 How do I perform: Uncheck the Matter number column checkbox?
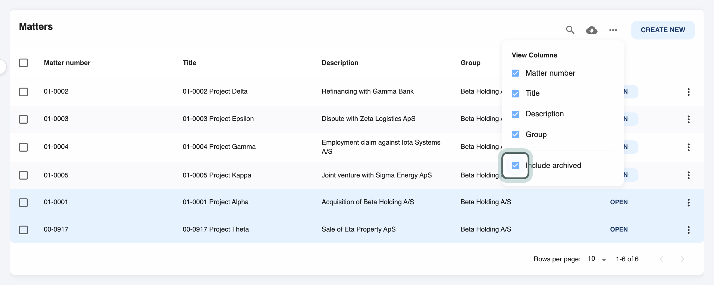pos(515,73)
